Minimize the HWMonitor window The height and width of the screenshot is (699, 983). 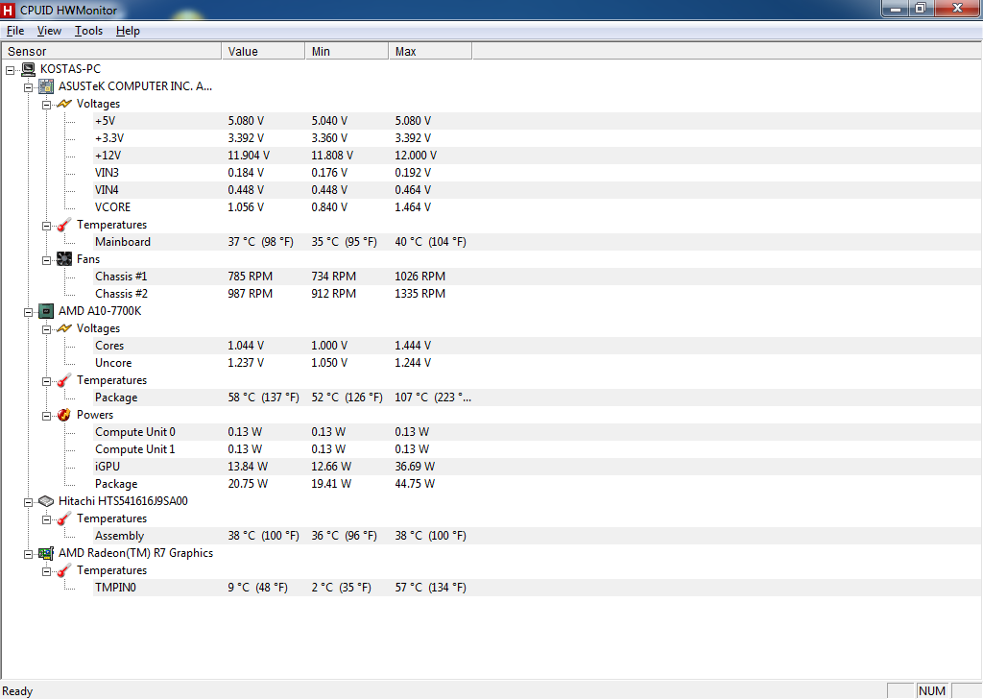pos(896,8)
